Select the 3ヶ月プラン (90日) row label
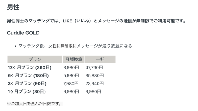Image resolution: width=198 pixels, height=111 pixels. (27, 83)
